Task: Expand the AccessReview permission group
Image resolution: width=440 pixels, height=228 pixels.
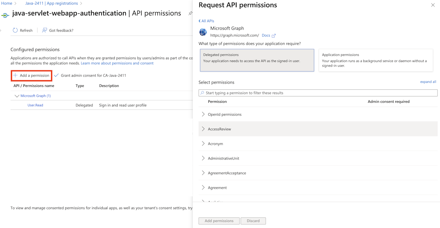Action: pos(203,129)
